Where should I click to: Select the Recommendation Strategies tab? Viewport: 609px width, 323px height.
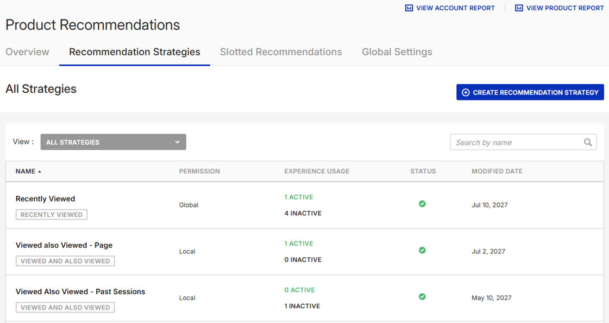[x=134, y=52]
